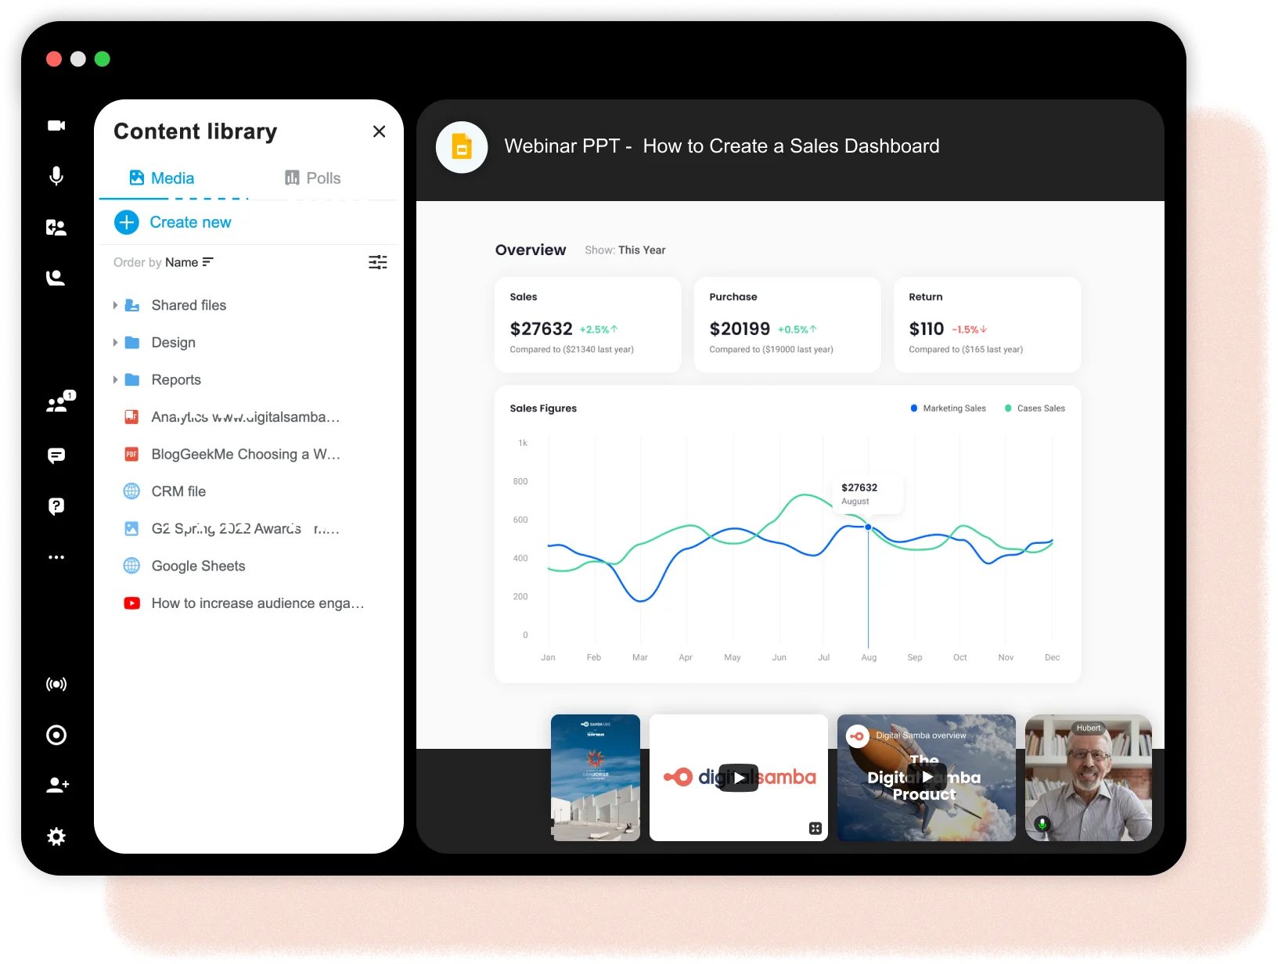Open the Analytics digitalsamba presentation file
This screenshot has height=964, width=1278.
tap(246, 417)
